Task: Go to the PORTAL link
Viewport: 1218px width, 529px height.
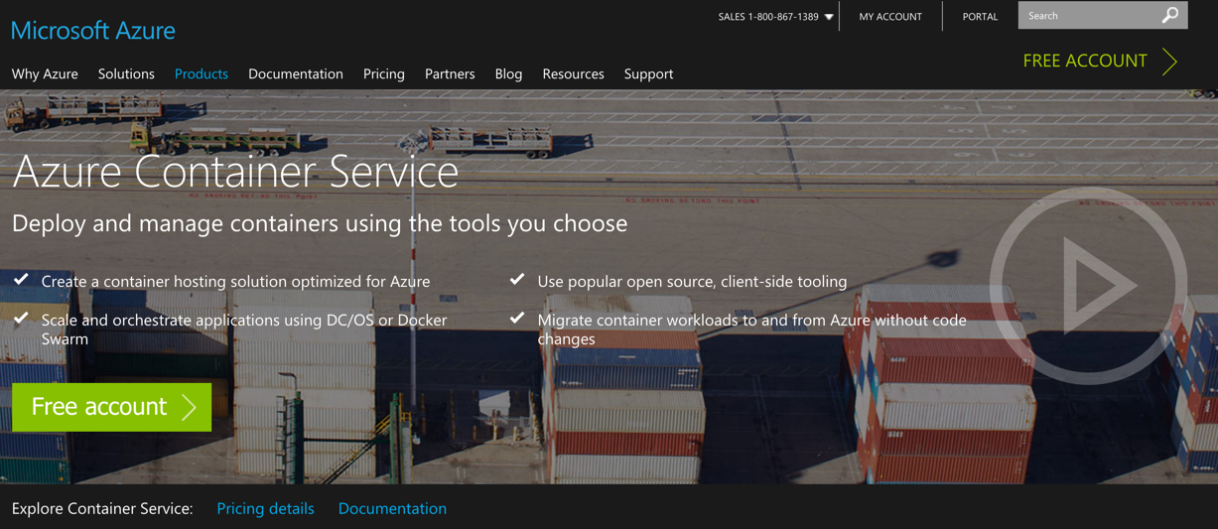Action: (x=980, y=17)
